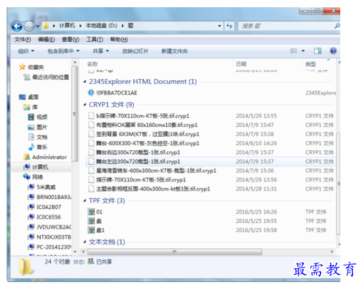Open the 帮助(H) menu

pyautogui.click(x=119, y=40)
